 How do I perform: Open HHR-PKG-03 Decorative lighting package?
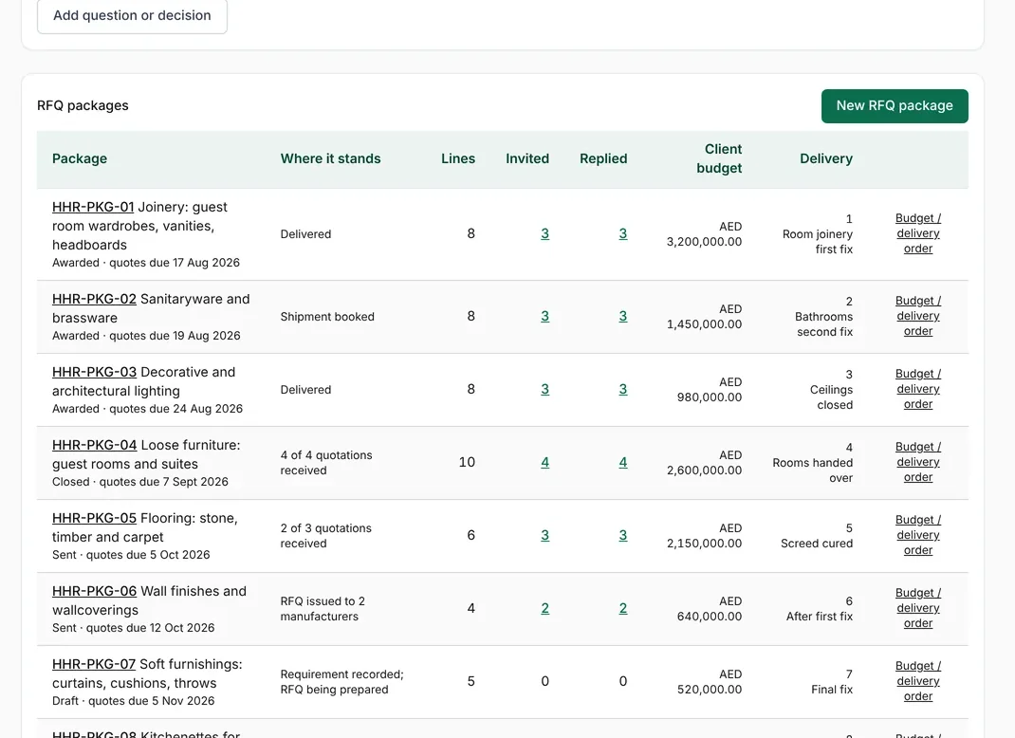click(94, 372)
